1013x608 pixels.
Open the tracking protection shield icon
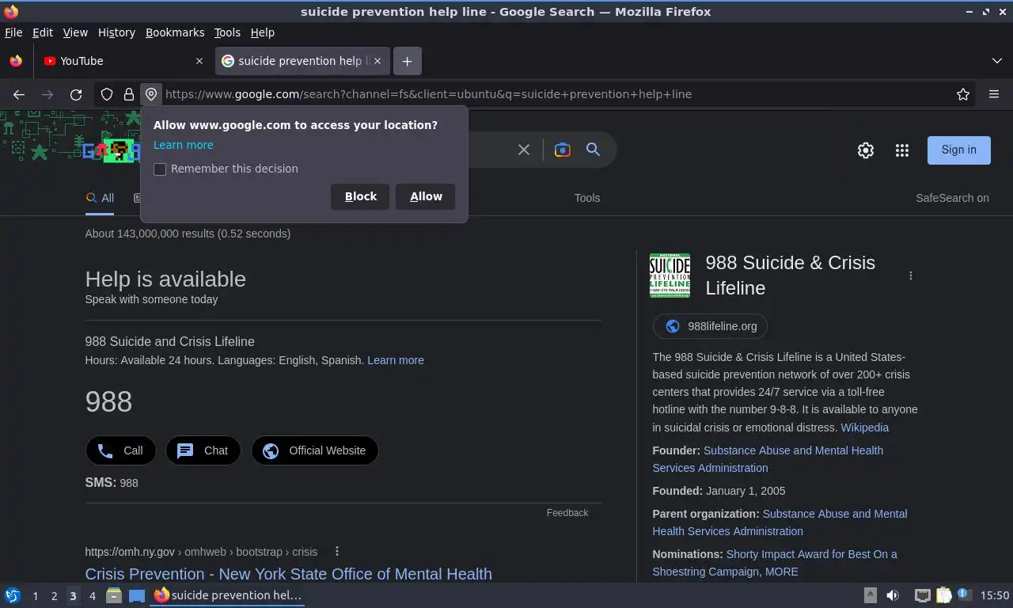(x=107, y=94)
